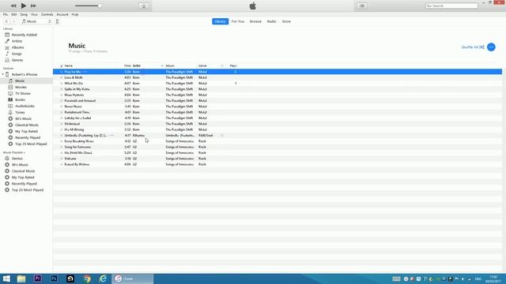506x284 pixels.
Task: Toggle checkbox for Spike in My Veins
Action: point(62,89)
